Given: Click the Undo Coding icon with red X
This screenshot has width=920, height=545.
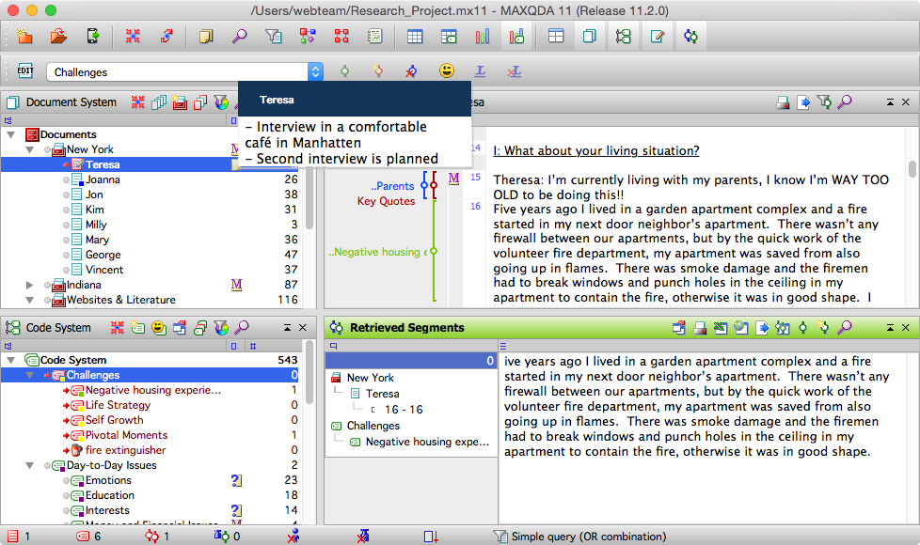Looking at the screenshot, I should point(411,70).
